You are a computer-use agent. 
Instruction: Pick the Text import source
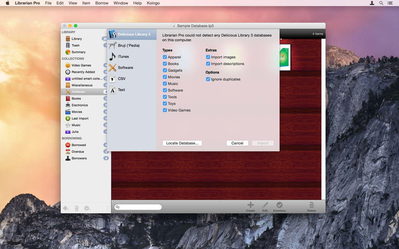[x=121, y=90]
